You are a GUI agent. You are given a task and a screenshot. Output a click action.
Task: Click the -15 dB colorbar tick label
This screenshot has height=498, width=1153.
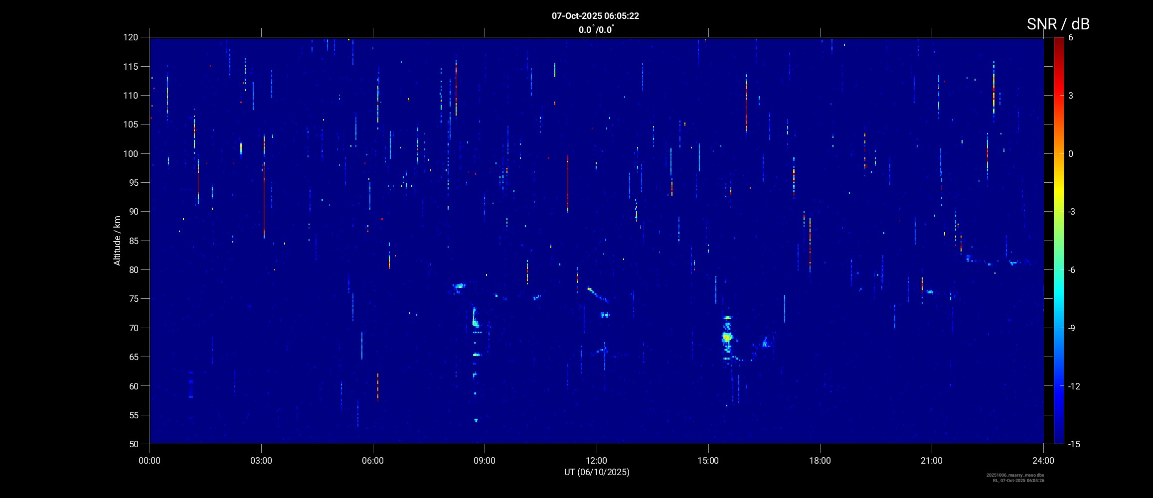1074,444
